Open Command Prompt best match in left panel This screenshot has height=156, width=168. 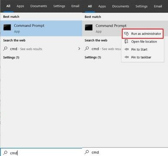click(41, 28)
